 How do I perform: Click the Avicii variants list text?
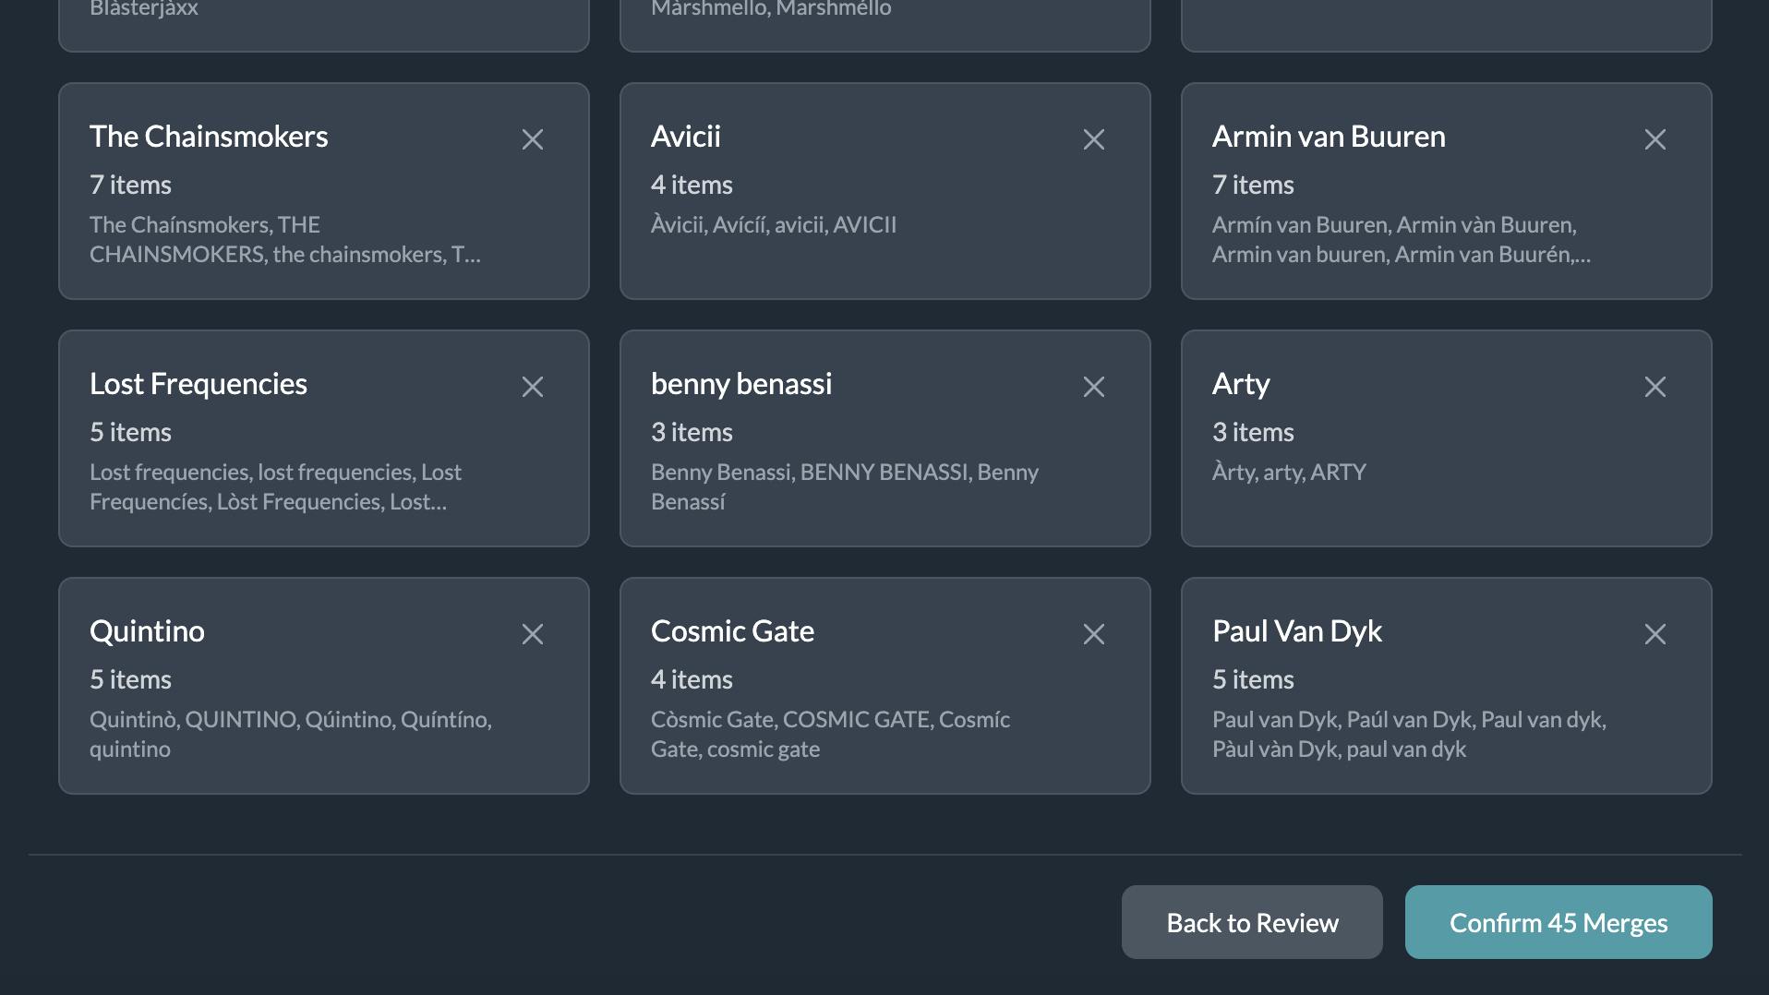coord(773,225)
